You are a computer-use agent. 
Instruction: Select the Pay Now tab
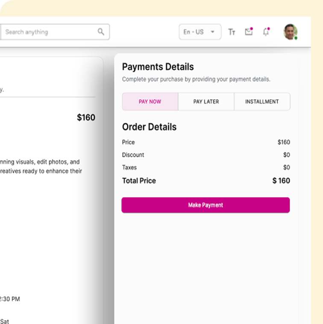[150, 102]
